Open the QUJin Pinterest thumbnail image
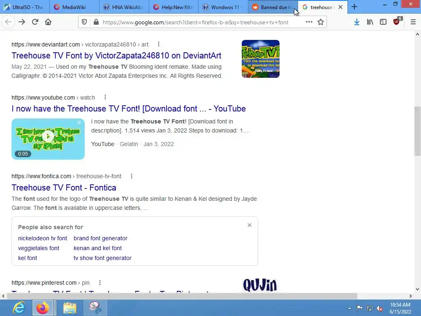This screenshot has height=316, width=421. point(260,285)
